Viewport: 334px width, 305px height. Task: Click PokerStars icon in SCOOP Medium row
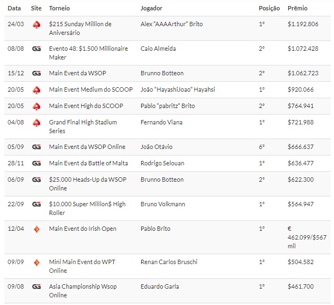click(37, 90)
